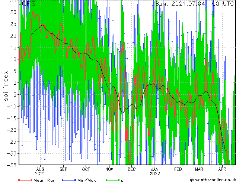Click the 25 y-axis value
236x182 pixels.
(13, 24)
